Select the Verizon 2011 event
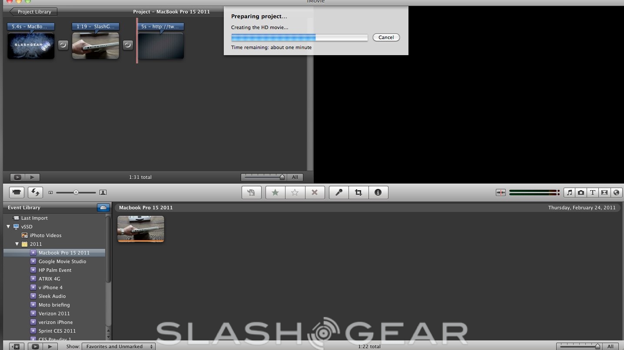The width and height of the screenshot is (624, 350). 54,314
